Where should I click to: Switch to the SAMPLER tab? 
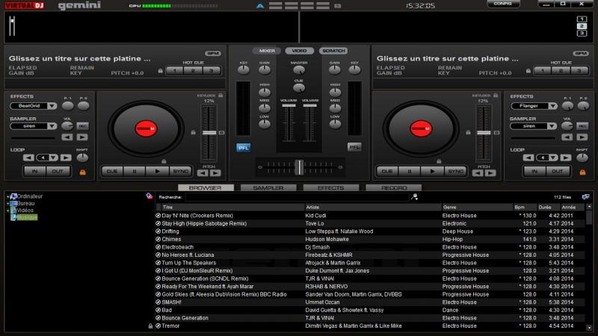(268, 188)
